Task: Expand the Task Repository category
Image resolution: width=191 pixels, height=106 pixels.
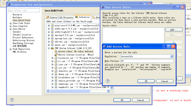Action: pyautogui.click(x=11, y=49)
